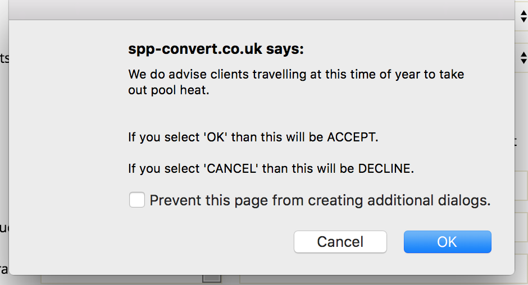Tick the partially hidden checkbox below the dialog
This screenshot has height=285, width=528.
212,278
